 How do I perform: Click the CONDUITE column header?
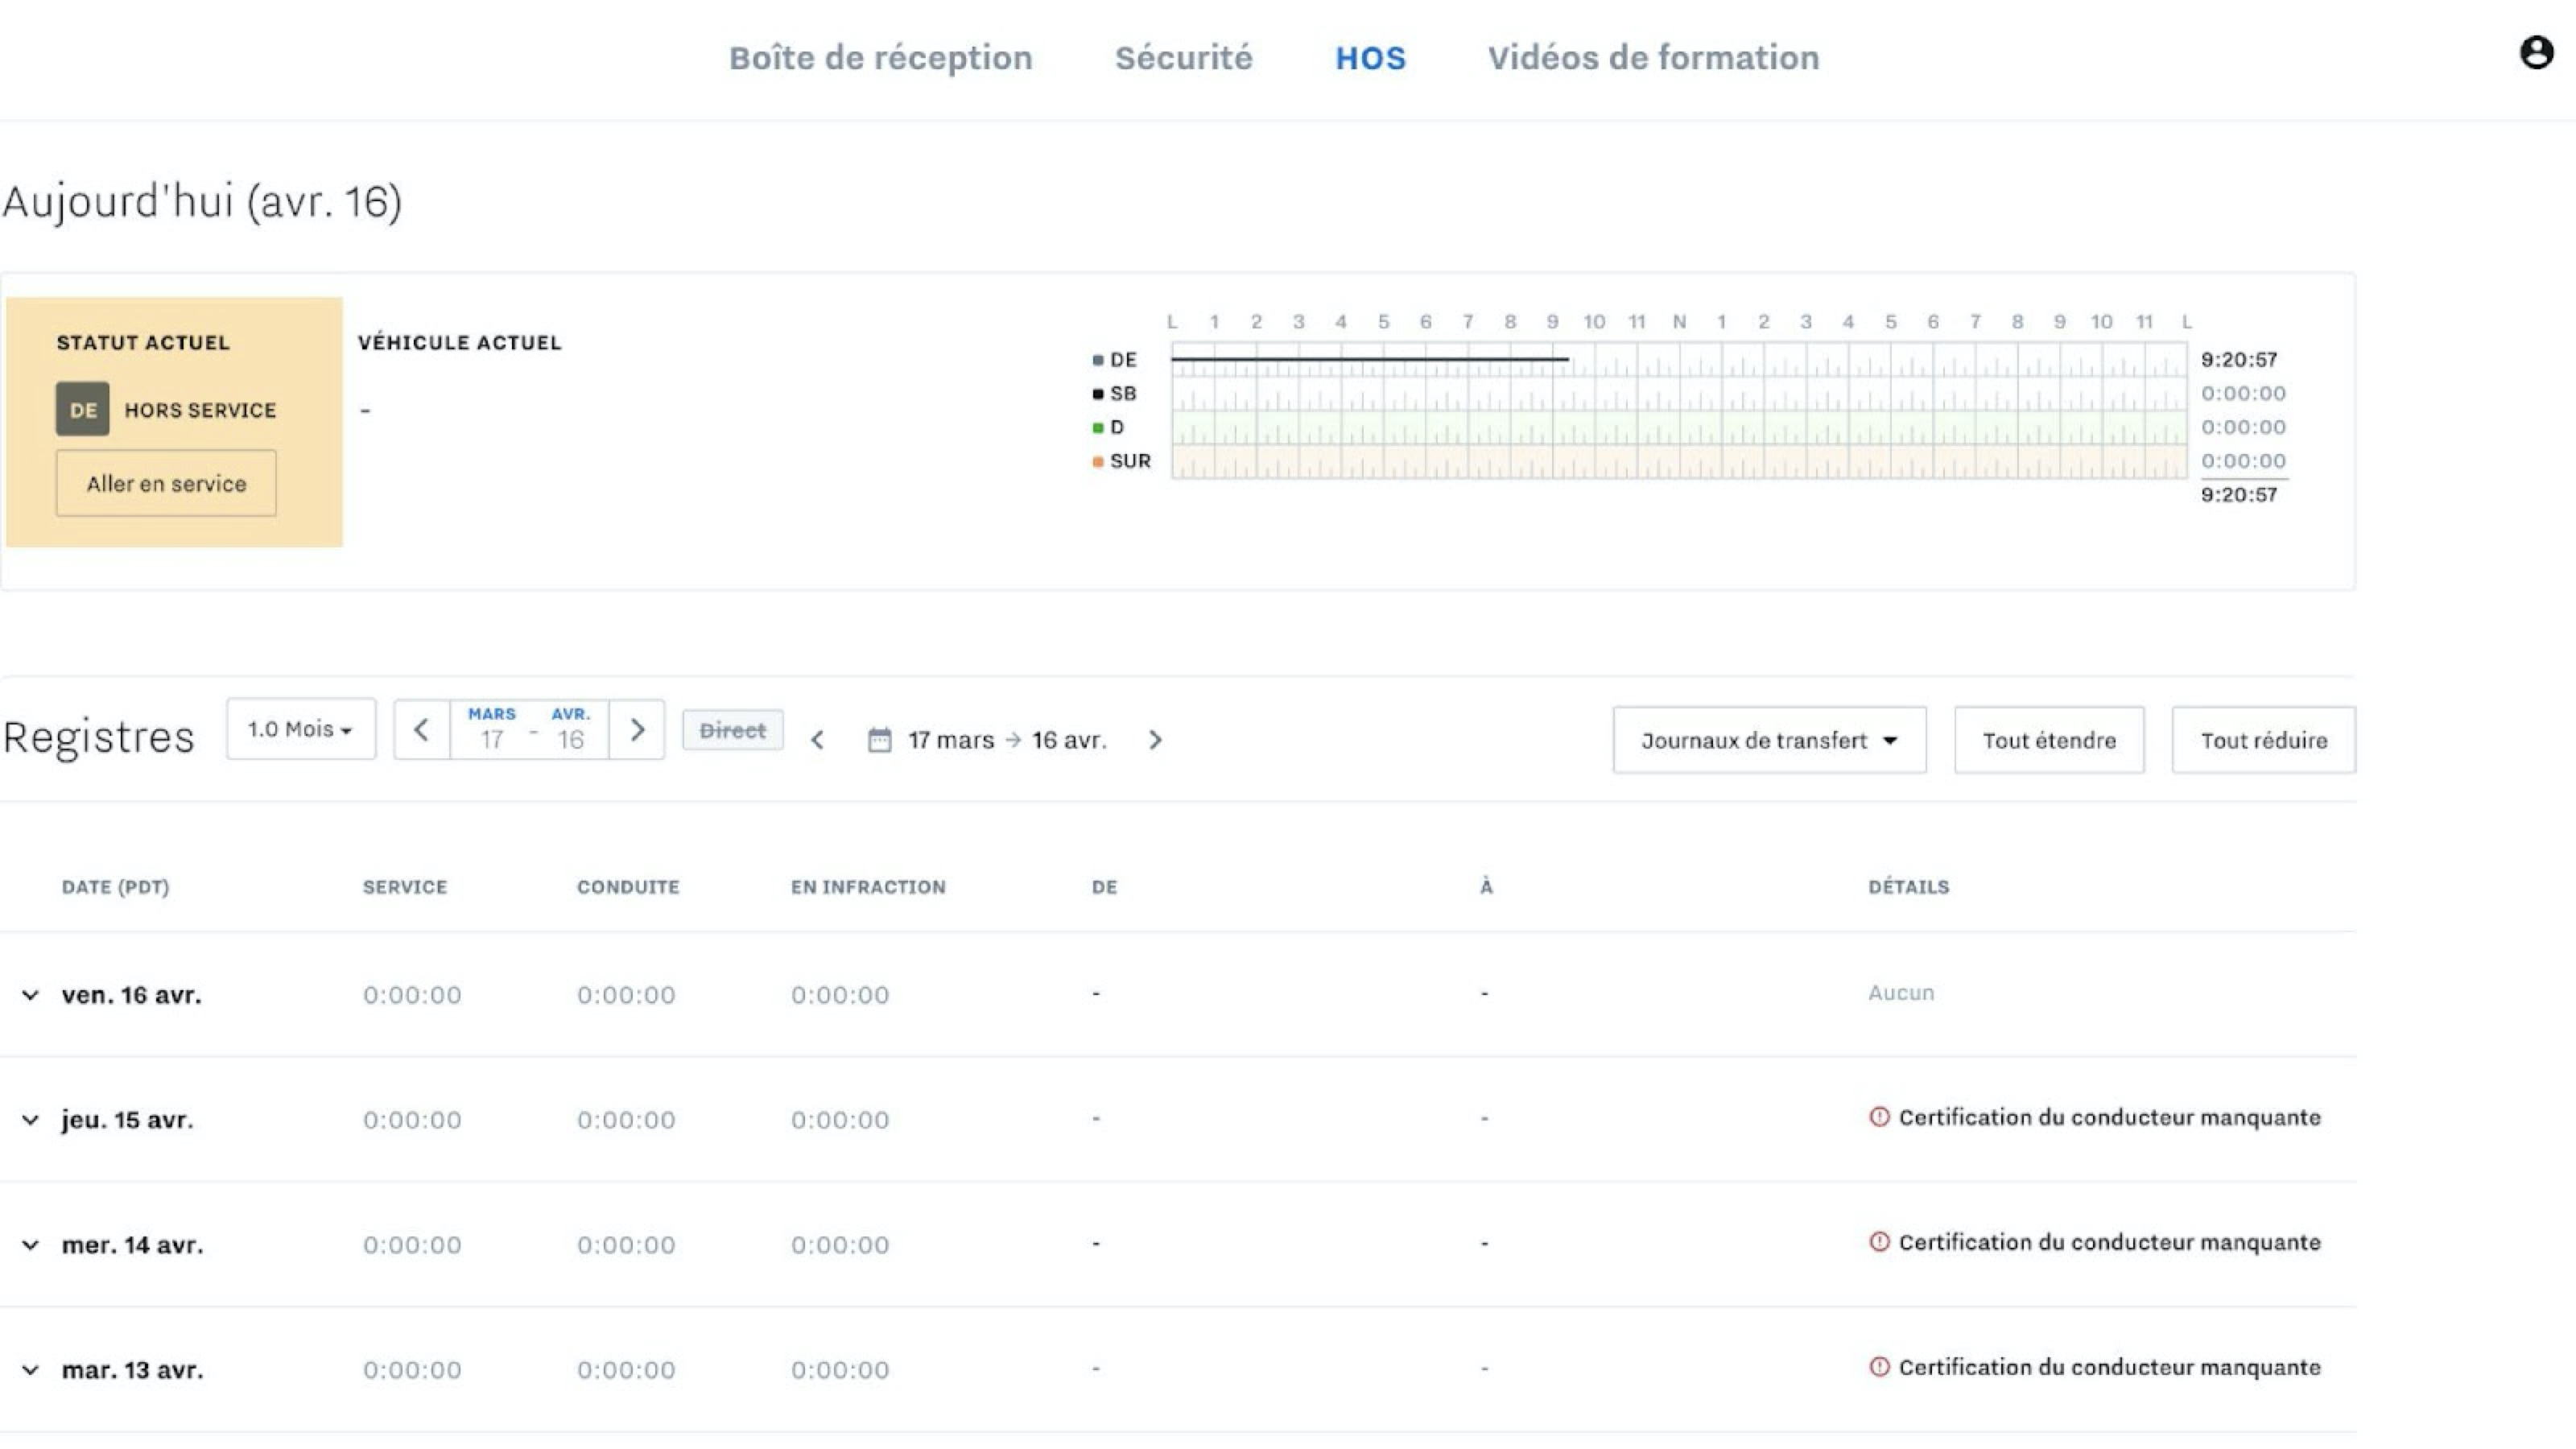628,887
